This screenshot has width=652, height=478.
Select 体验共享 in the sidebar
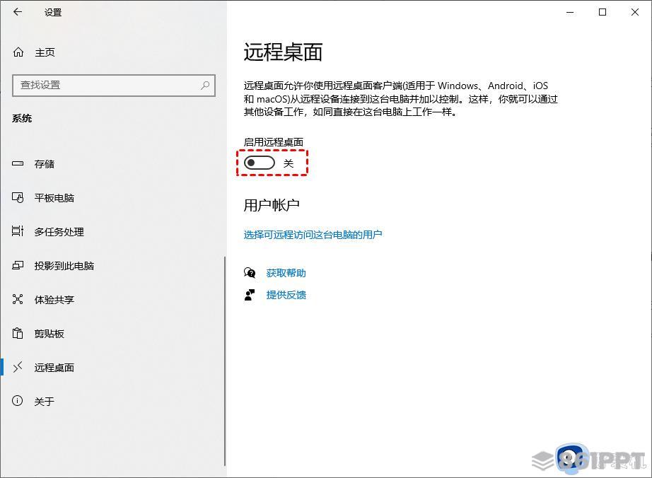[x=54, y=300]
